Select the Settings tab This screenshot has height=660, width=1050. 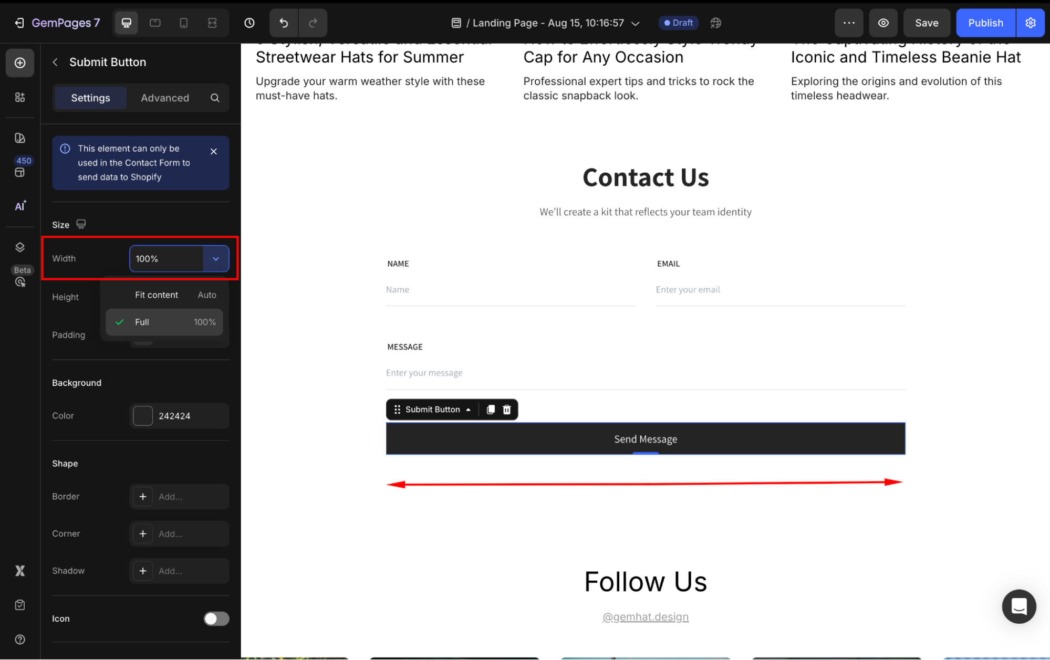click(x=90, y=98)
